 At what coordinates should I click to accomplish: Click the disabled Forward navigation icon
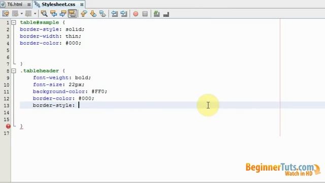pyautogui.click(x=28, y=14)
